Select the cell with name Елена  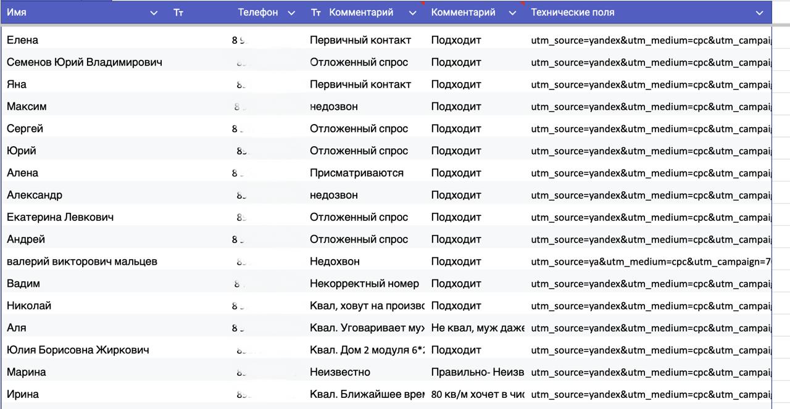pyautogui.click(x=23, y=40)
